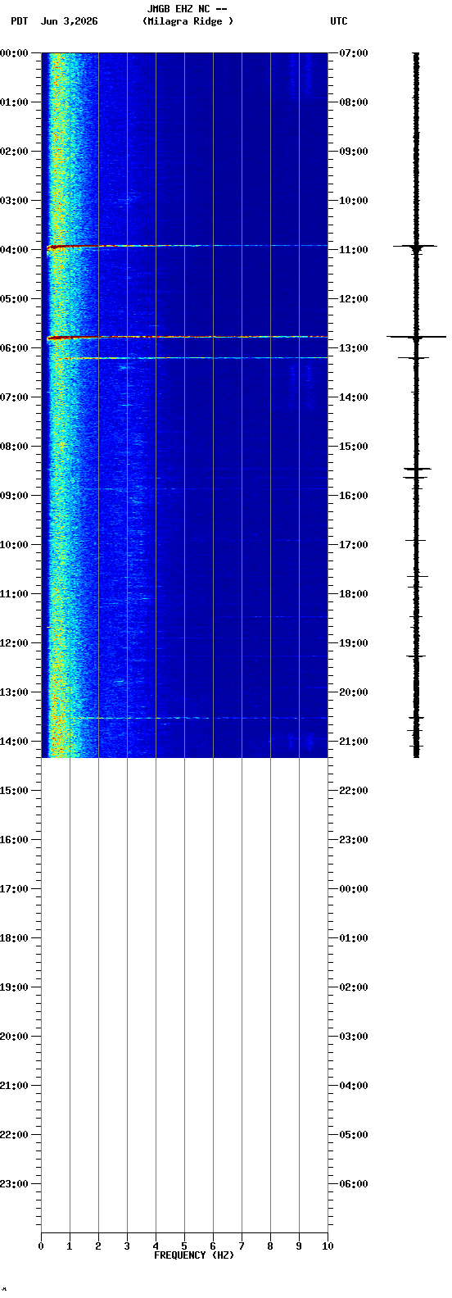Image resolution: width=452 pixels, height=1298 pixels.
Task: Click the UTC timezone label
Action: coord(339,21)
